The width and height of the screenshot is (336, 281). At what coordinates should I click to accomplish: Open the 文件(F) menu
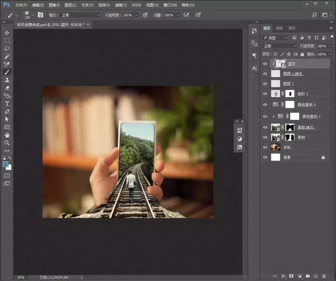tap(21, 5)
